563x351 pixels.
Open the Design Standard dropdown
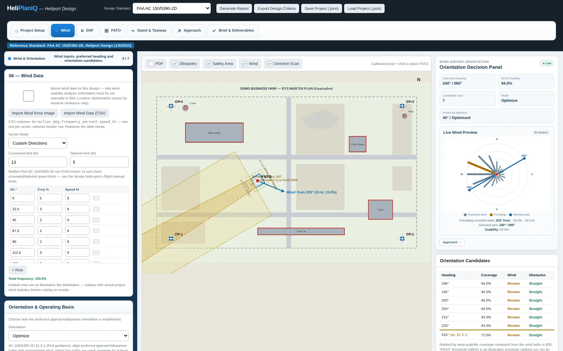click(172, 8)
